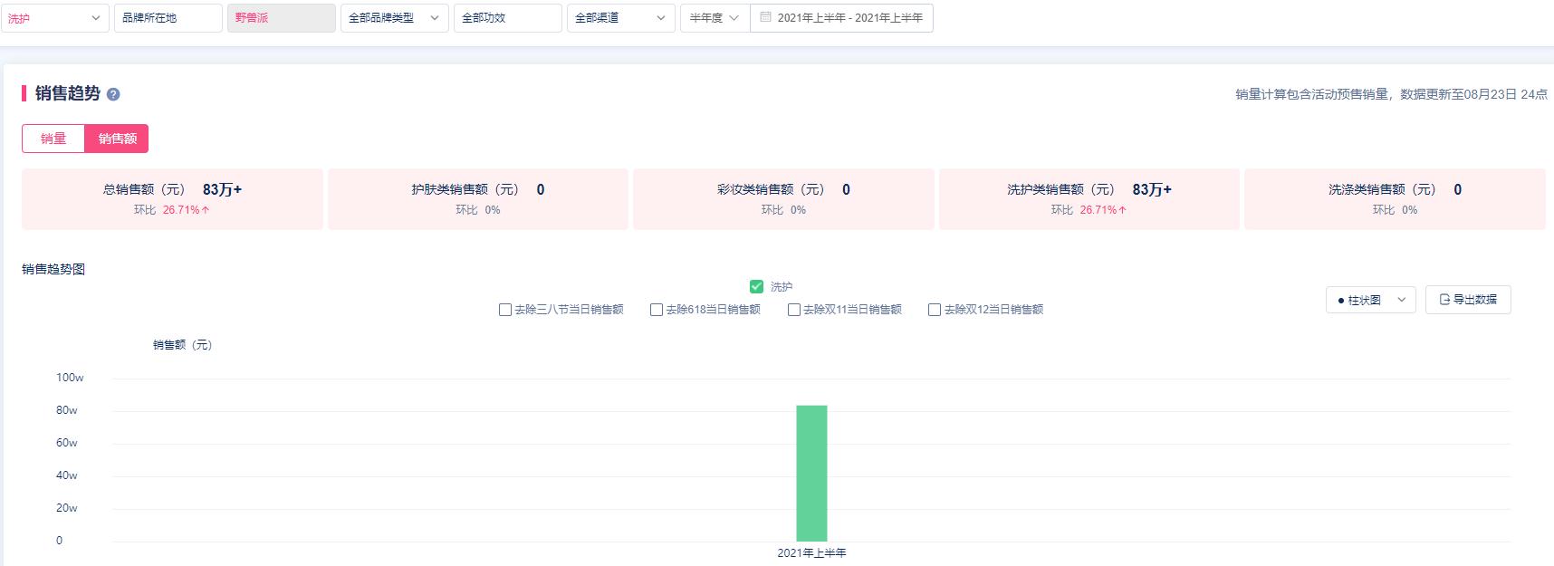Click the green 洗护 legend swatch
Image resolution: width=1554 pixels, height=566 pixels.
pyautogui.click(x=757, y=287)
